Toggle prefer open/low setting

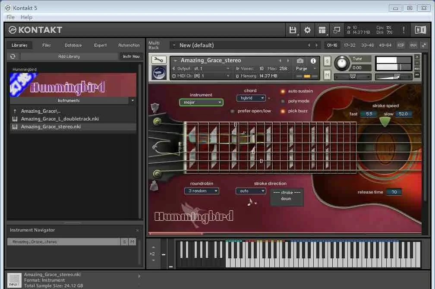233,111
